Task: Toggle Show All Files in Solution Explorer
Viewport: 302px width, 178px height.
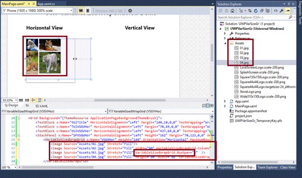Action: pos(268,11)
